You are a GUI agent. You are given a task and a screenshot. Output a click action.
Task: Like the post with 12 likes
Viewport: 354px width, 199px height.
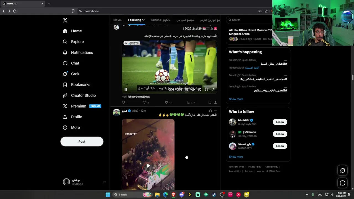click(x=168, y=103)
